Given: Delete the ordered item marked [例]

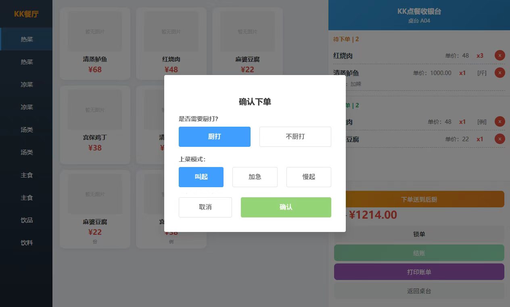Looking at the screenshot, I should [x=500, y=121].
